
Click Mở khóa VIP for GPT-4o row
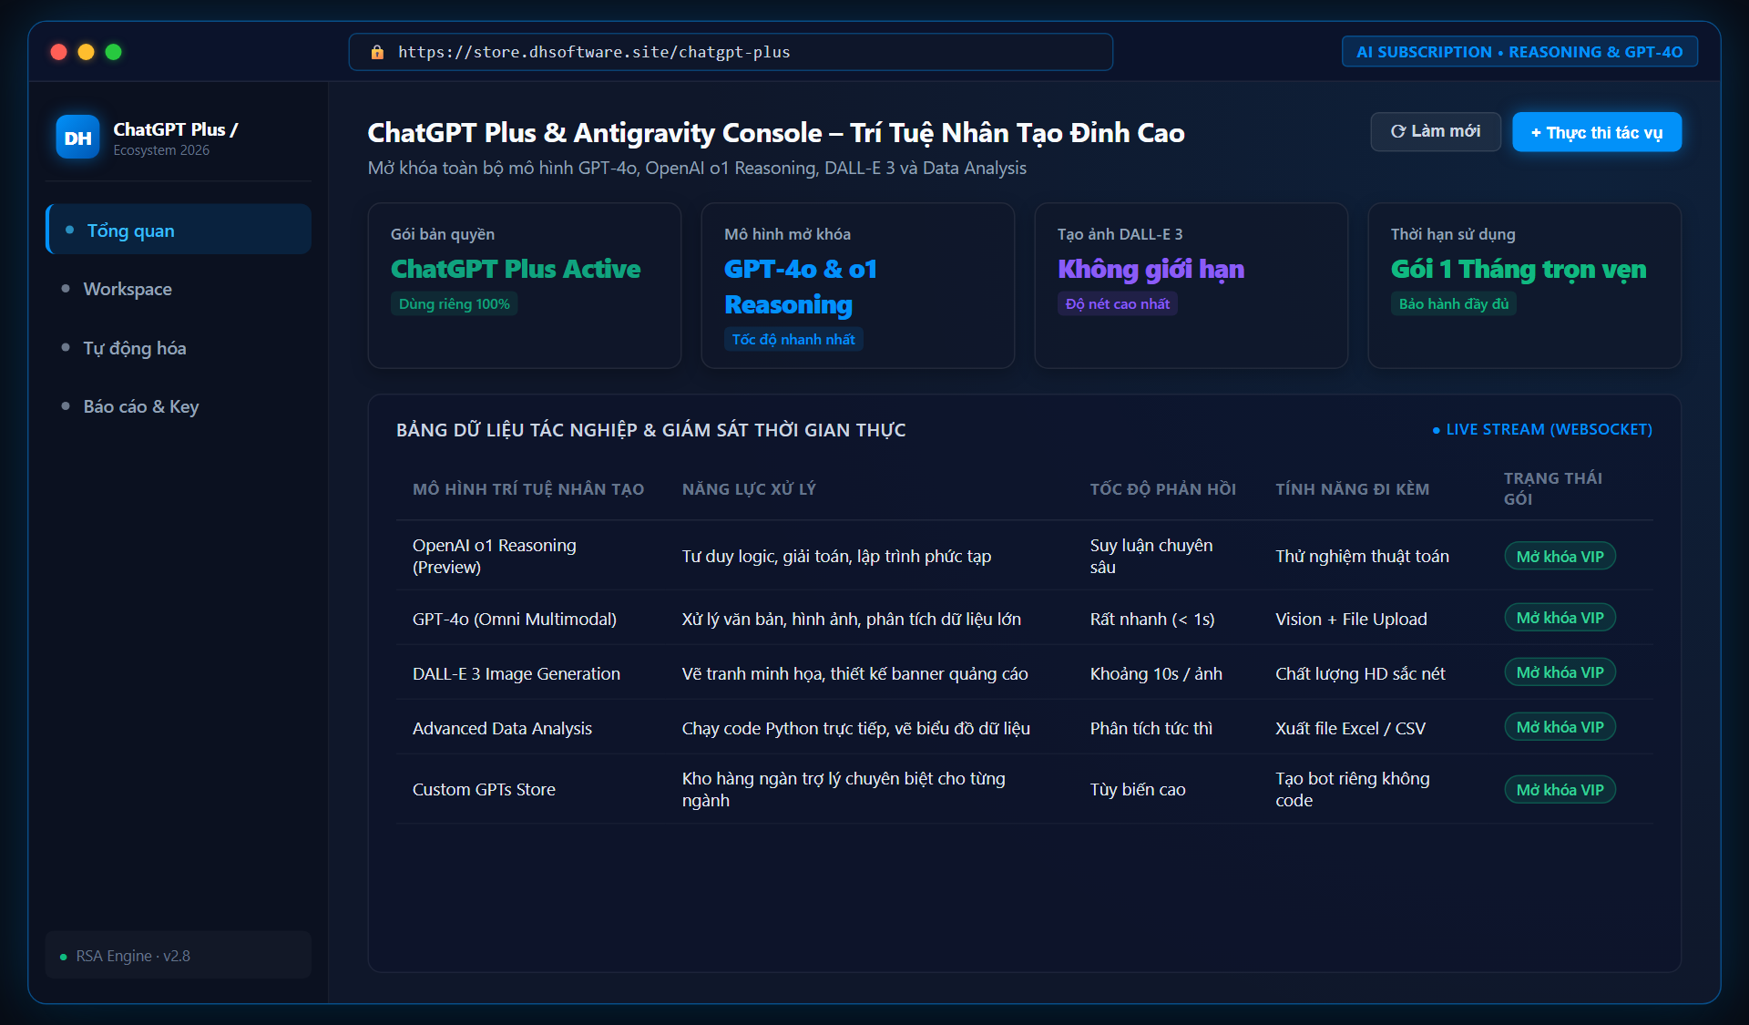point(1560,618)
